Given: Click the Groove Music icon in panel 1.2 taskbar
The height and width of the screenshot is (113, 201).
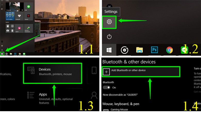Looking at the screenshot, I should [x=124, y=50].
